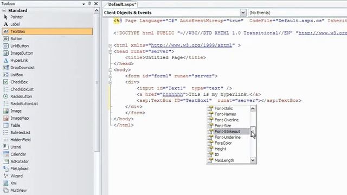Screen dimensions: 347x195
Task: Select Font-Underline in IntelliSense list
Action: click(228, 137)
